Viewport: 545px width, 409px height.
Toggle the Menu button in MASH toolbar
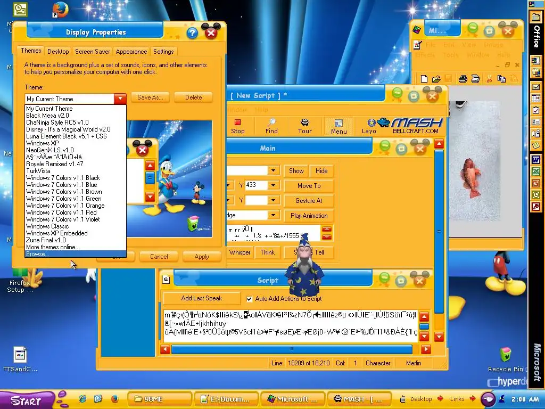pyautogui.click(x=338, y=126)
